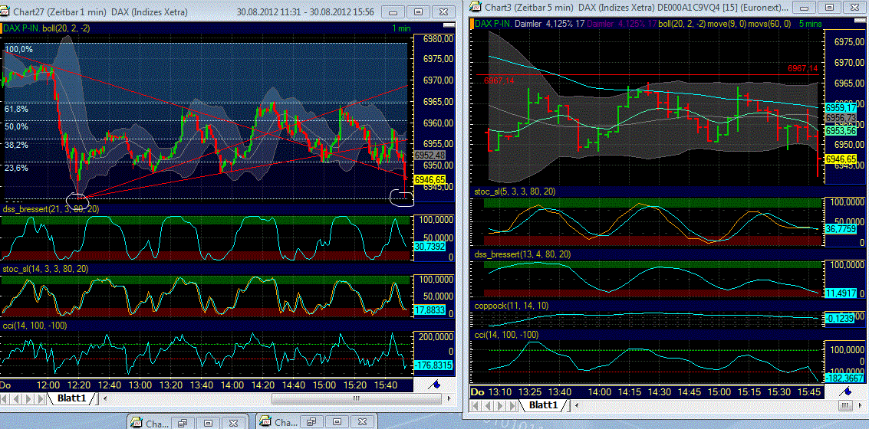869x429 pixels.
Task: Click the 11,4917 dss_bressert value
Action: 840,293
